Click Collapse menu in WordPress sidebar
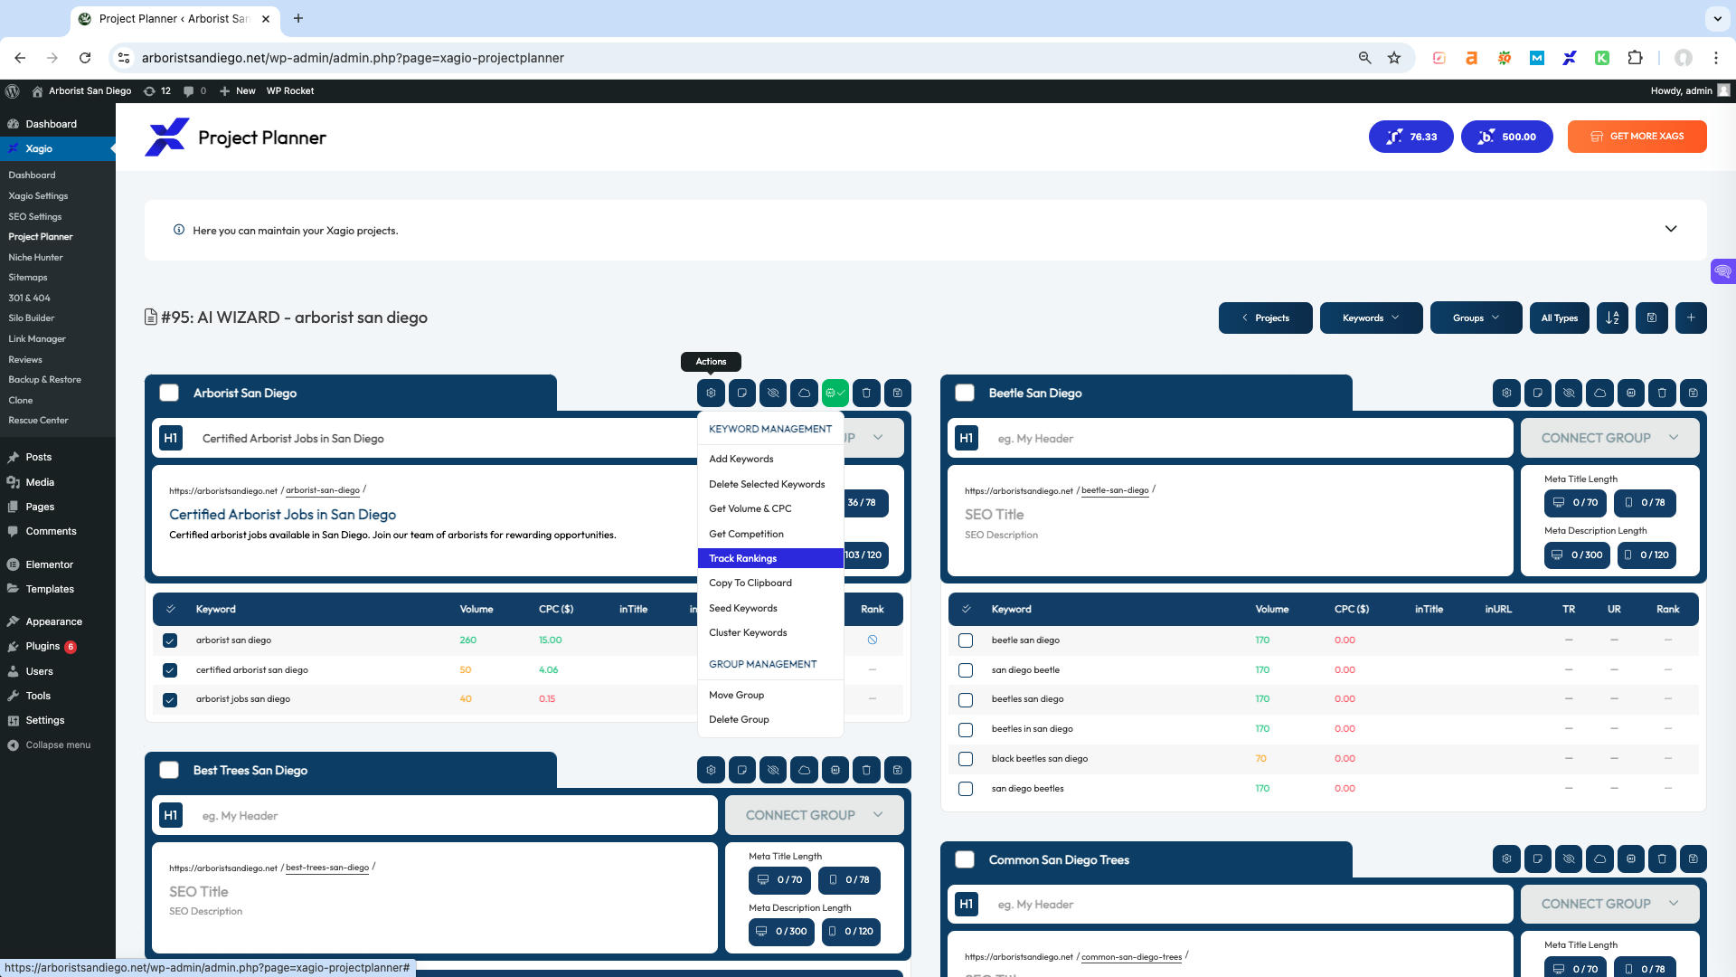Image resolution: width=1736 pixels, height=977 pixels. (57, 745)
